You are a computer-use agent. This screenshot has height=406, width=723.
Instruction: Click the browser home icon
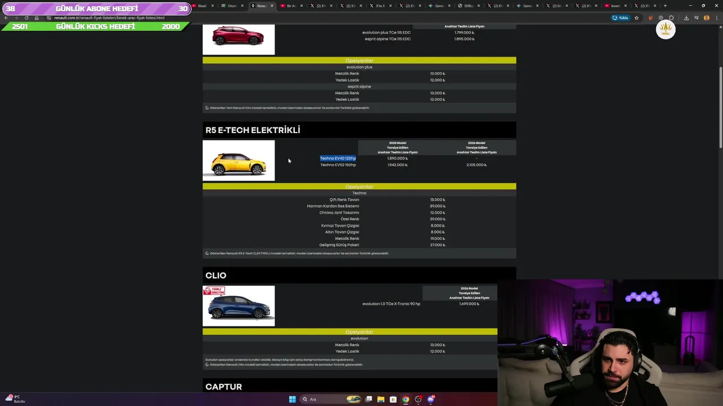tap(37, 17)
